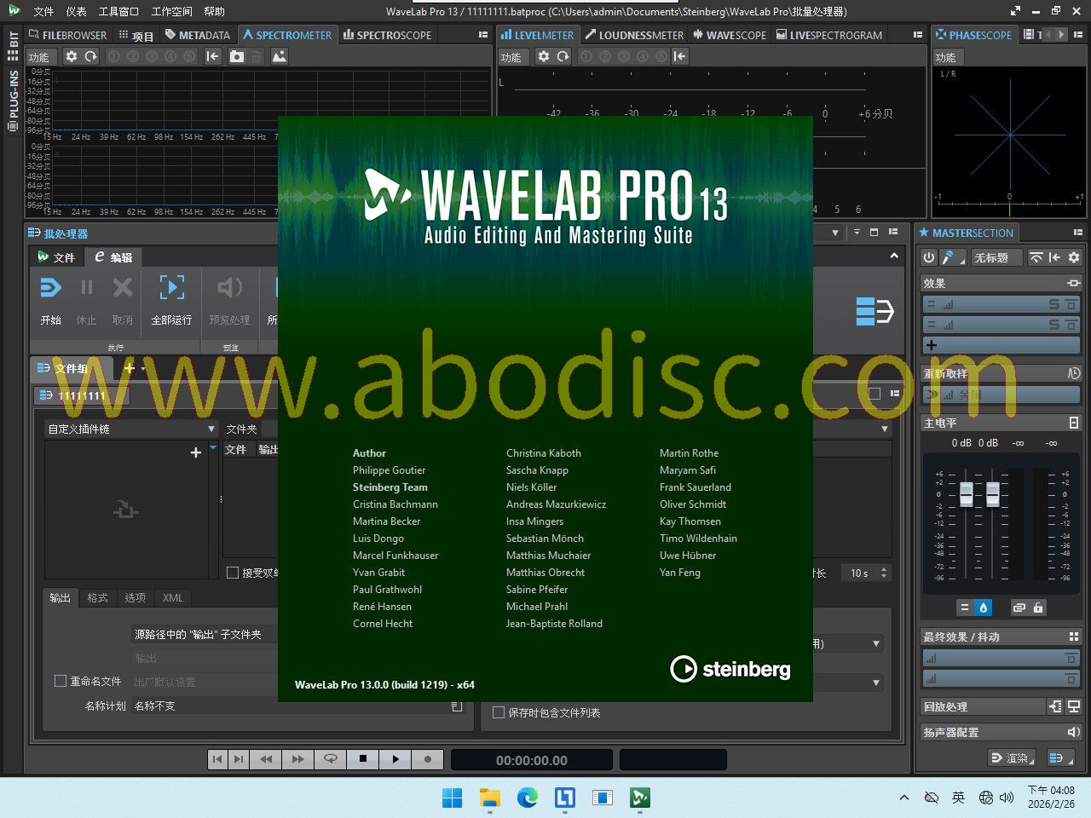The image size is (1091, 818).
Task: Collapse the batch processor ribbon chevron
Action: click(893, 256)
